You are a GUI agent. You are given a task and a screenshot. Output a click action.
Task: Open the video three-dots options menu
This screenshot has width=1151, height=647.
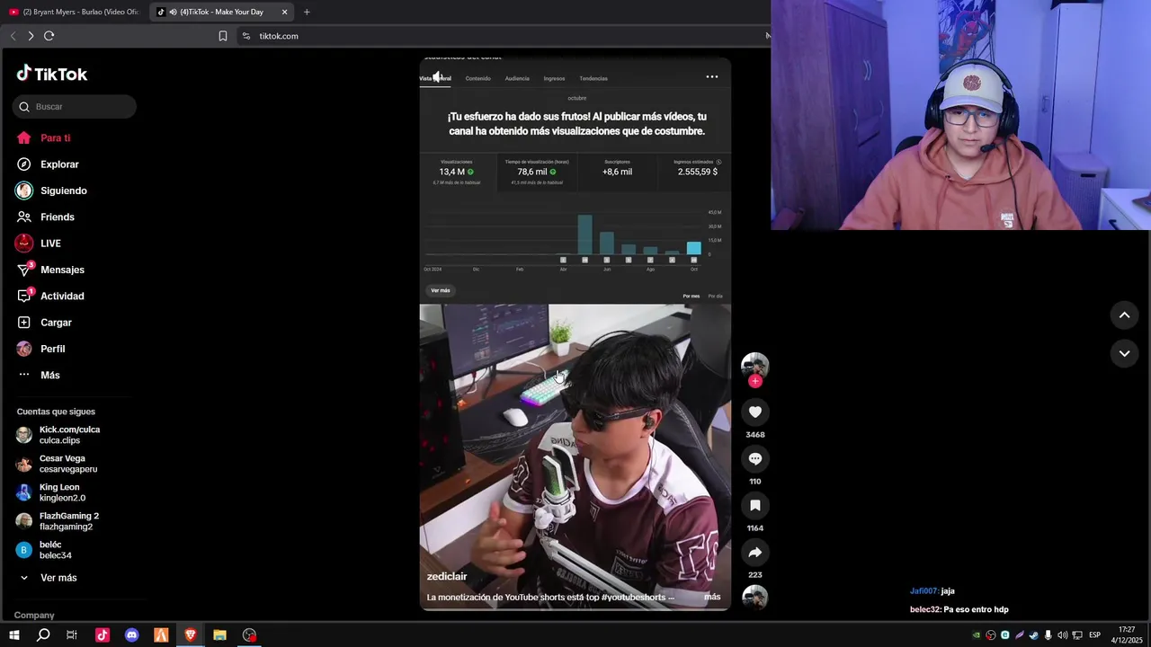point(712,77)
